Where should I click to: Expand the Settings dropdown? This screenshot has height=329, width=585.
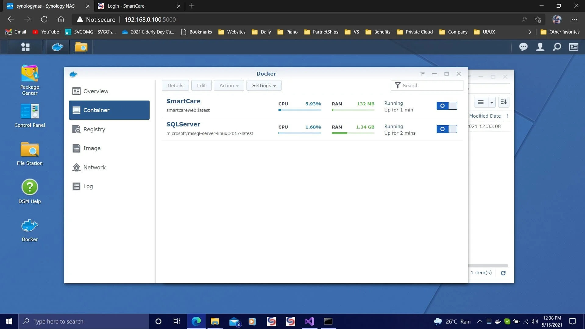tap(264, 86)
